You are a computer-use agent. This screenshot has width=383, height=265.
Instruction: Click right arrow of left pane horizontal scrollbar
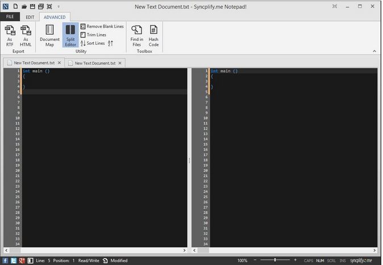point(185,250)
